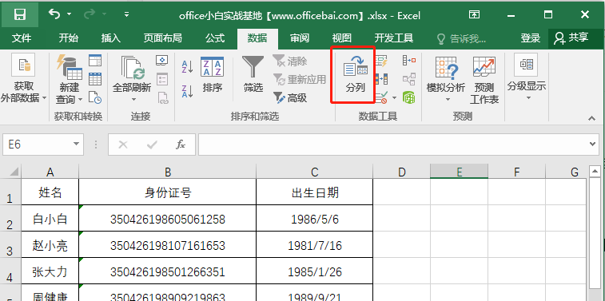The width and height of the screenshot is (605, 301).
Task: Open the 排序 sort dialog
Action: pyautogui.click(x=213, y=75)
